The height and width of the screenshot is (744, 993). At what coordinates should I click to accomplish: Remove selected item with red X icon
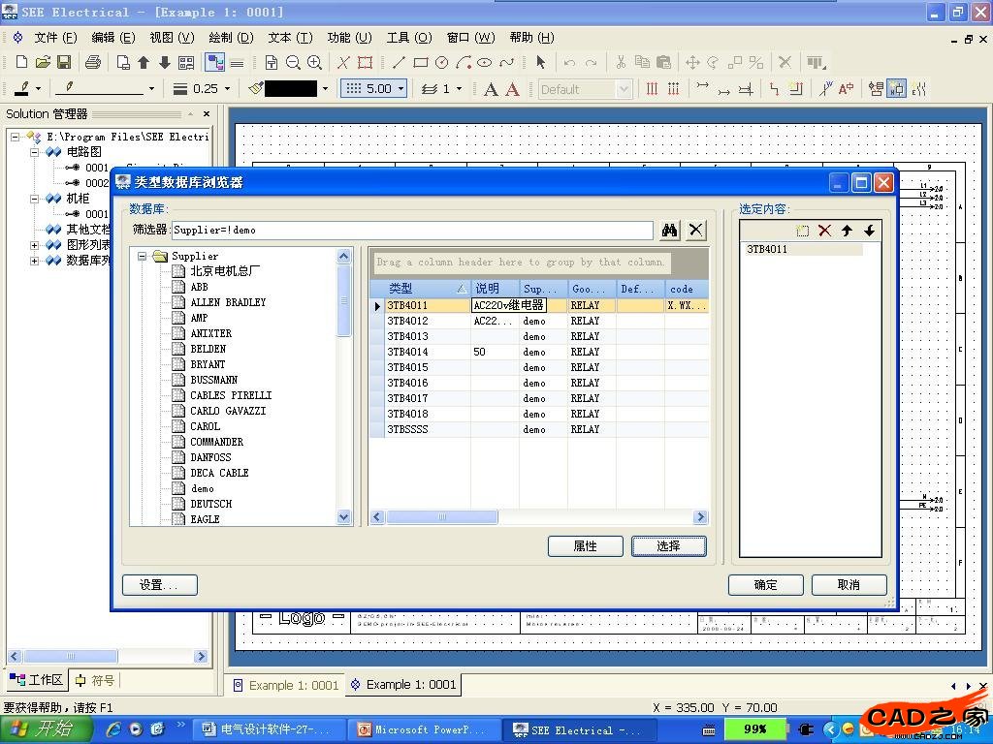(x=824, y=231)
